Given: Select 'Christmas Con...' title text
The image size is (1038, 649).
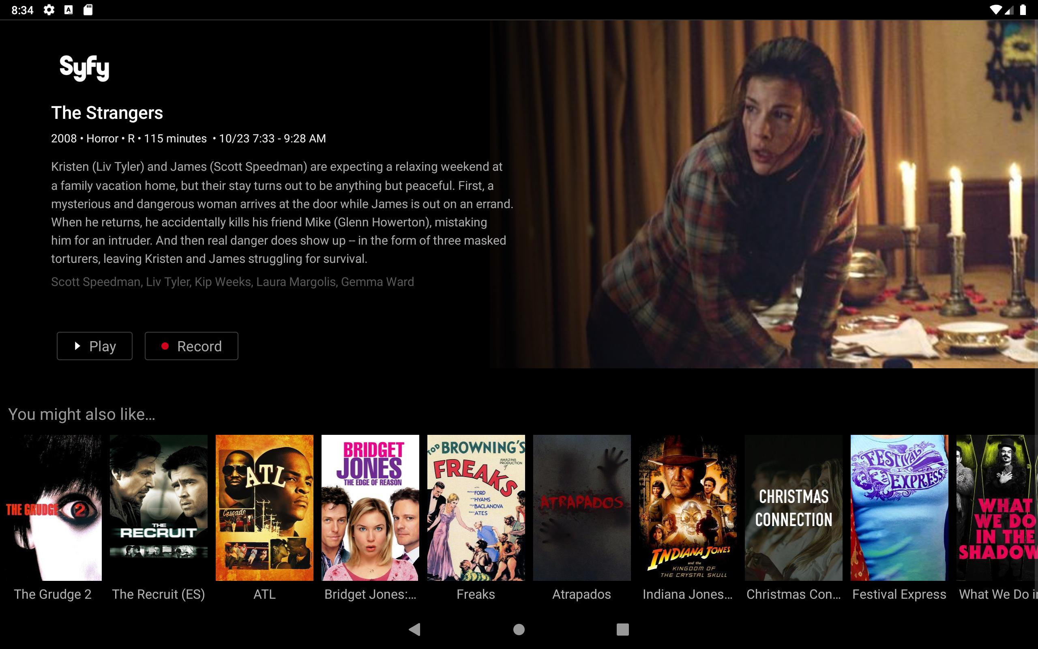Looking at the screenshot, I should coord(794,594).
